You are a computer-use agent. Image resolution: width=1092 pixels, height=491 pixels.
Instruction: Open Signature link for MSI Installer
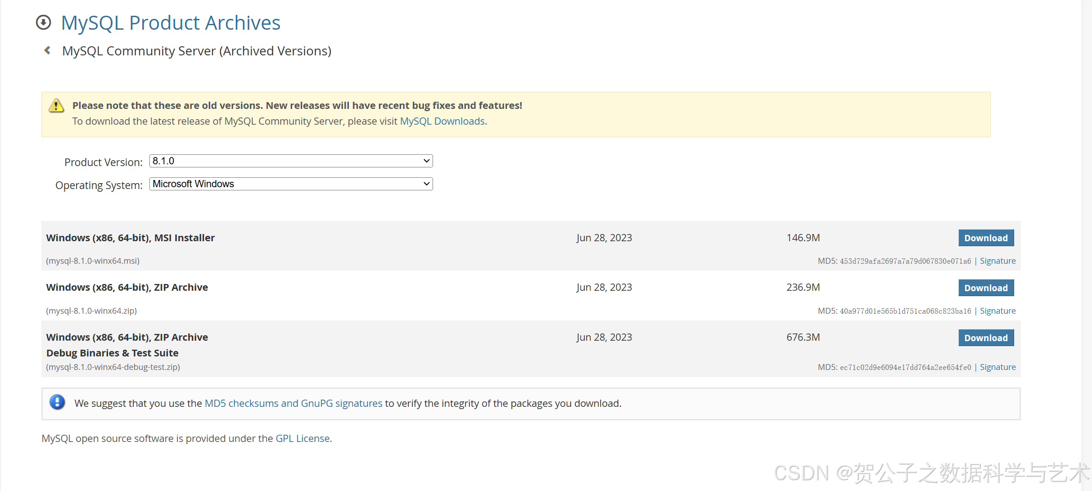tap(998, 261)
